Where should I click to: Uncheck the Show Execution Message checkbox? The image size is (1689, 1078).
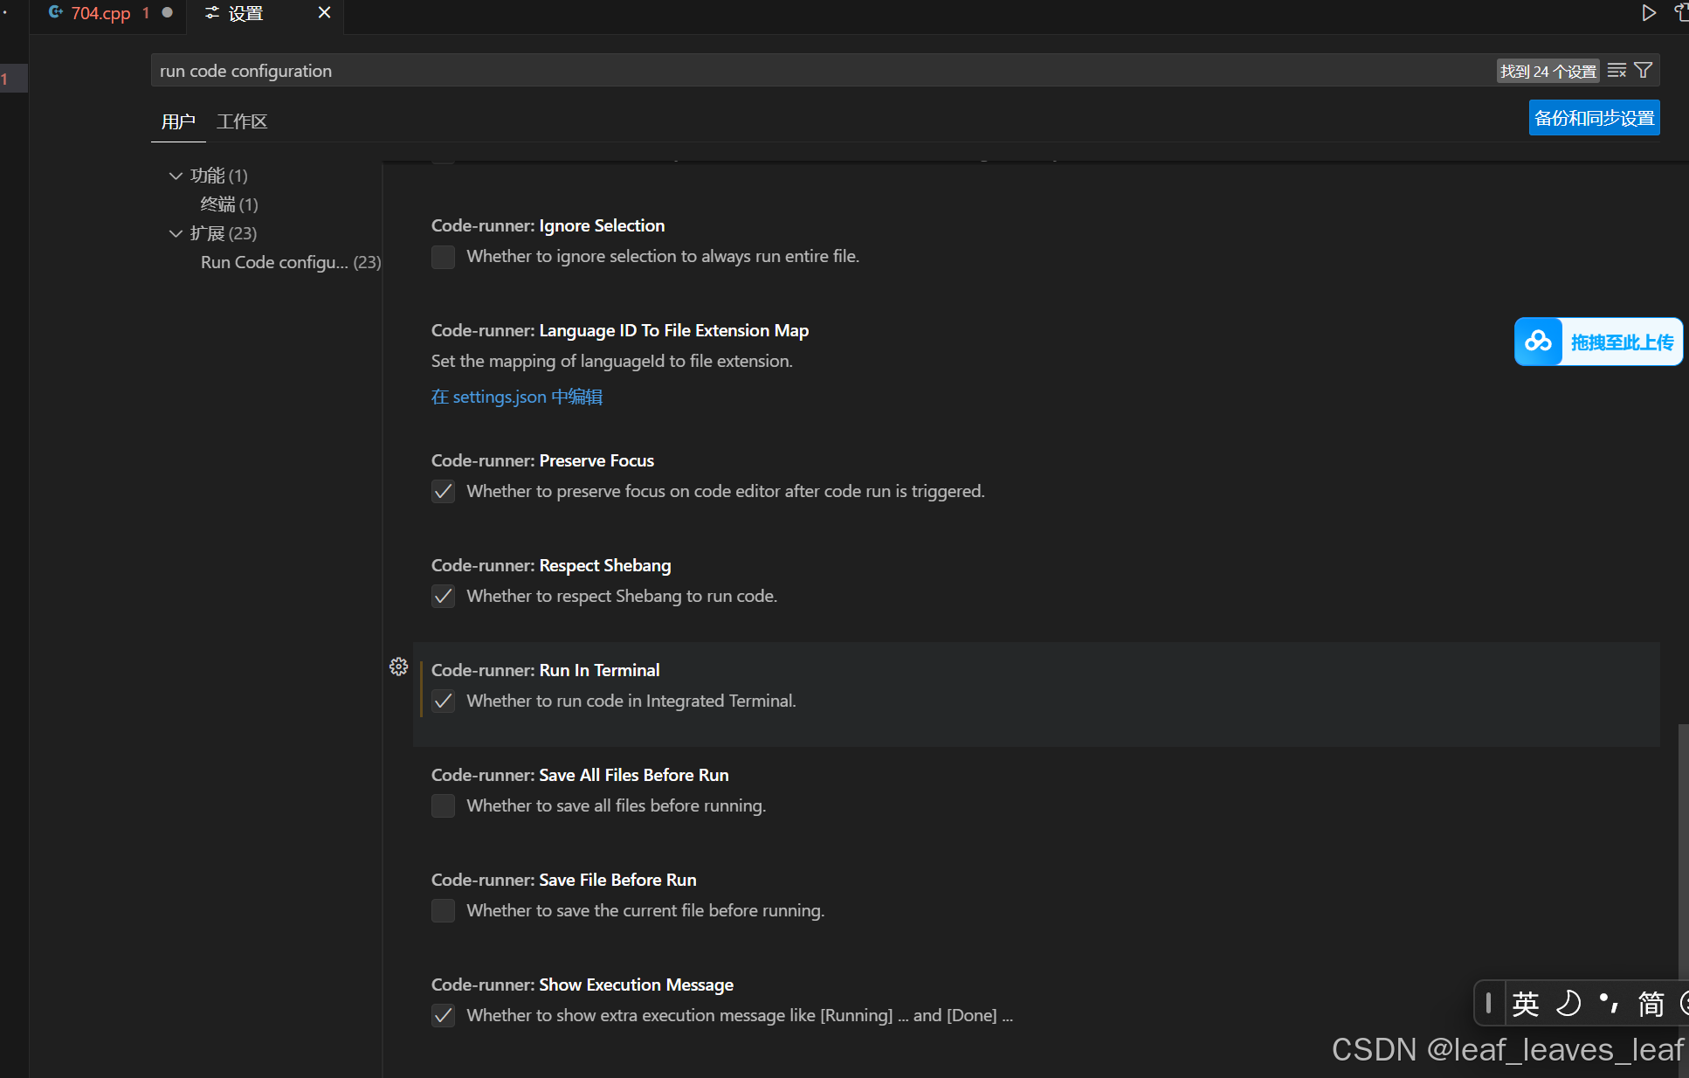444,1016
